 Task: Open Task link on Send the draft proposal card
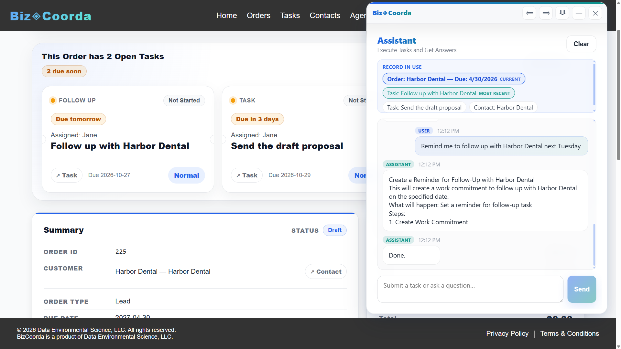247,175
